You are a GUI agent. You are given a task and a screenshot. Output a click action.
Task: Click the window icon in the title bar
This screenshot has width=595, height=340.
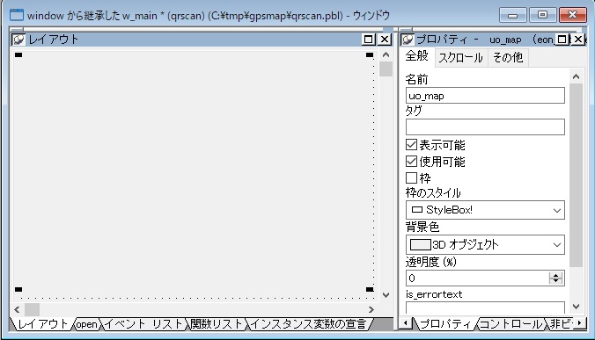[x=16, y=15]
